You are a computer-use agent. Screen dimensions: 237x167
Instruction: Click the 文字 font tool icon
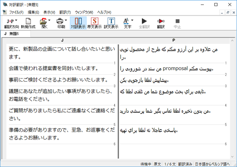(126, 21)
